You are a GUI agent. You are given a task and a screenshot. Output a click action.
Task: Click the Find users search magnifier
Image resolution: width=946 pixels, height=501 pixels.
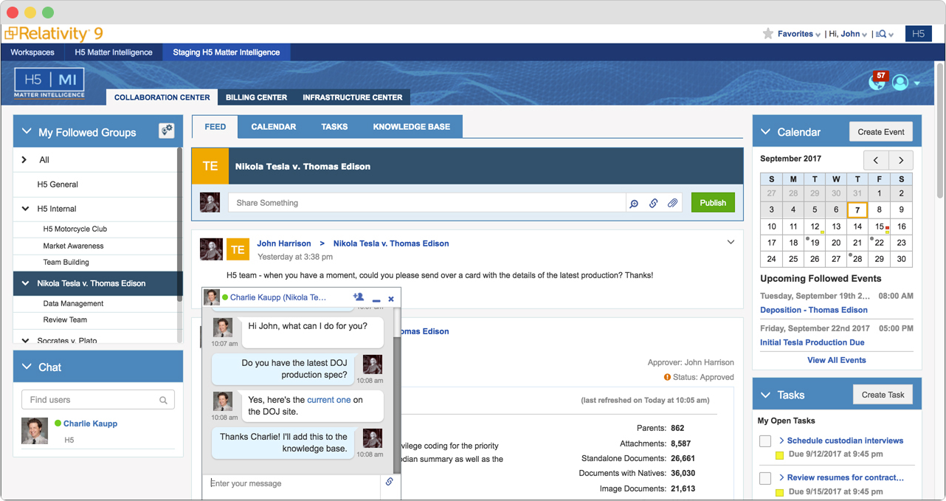[x=163, y=401]
